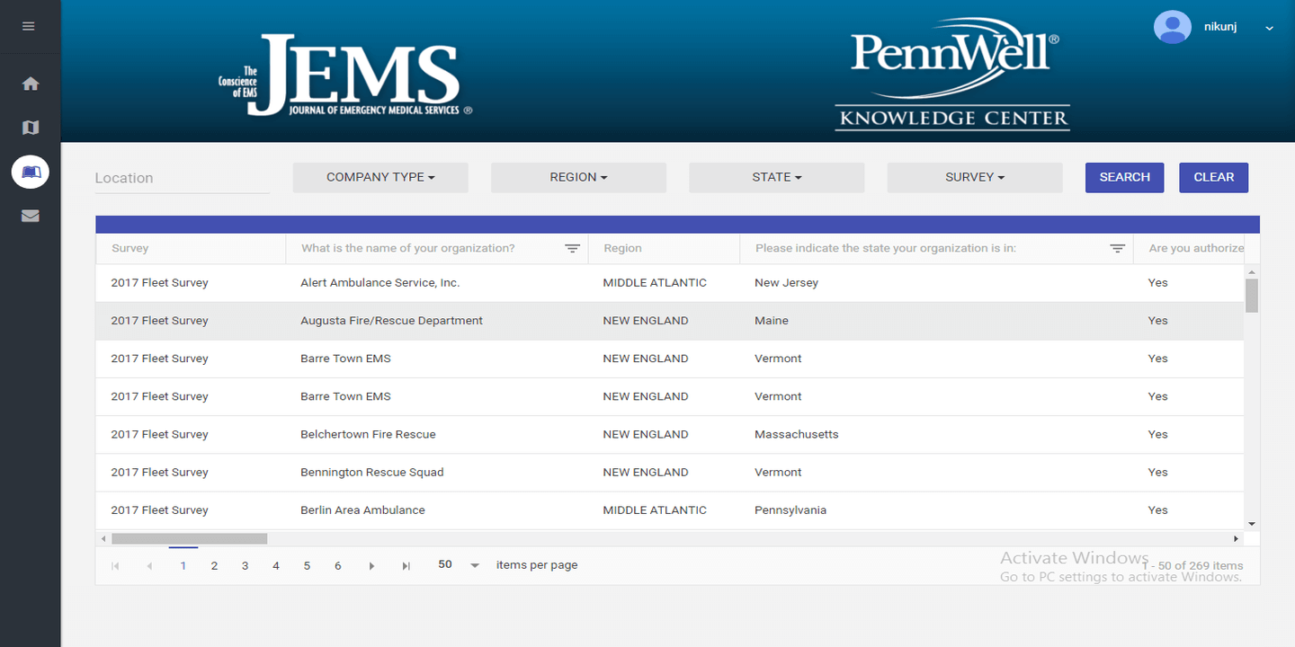Open the SURVEY dropdown

click(975, 177)
